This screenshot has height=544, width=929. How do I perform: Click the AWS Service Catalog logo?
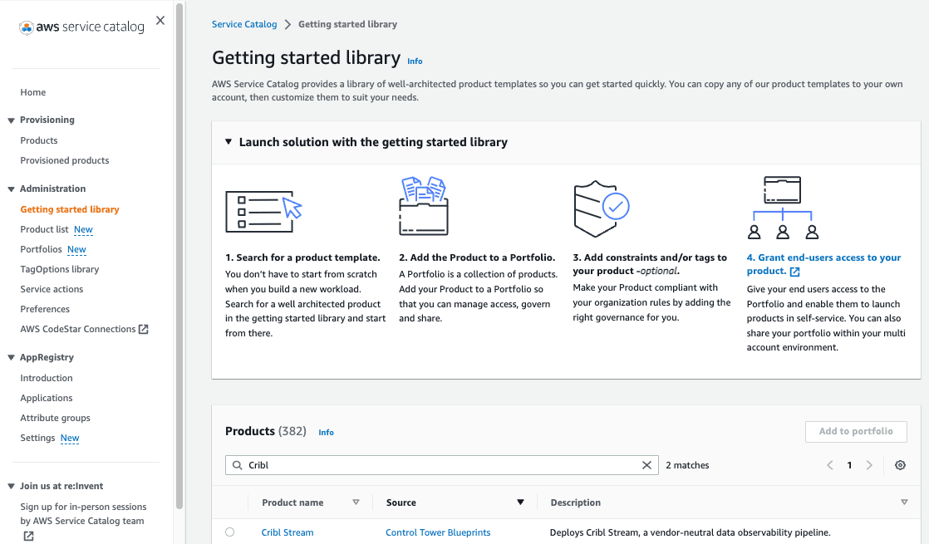[x=81, y=27]
